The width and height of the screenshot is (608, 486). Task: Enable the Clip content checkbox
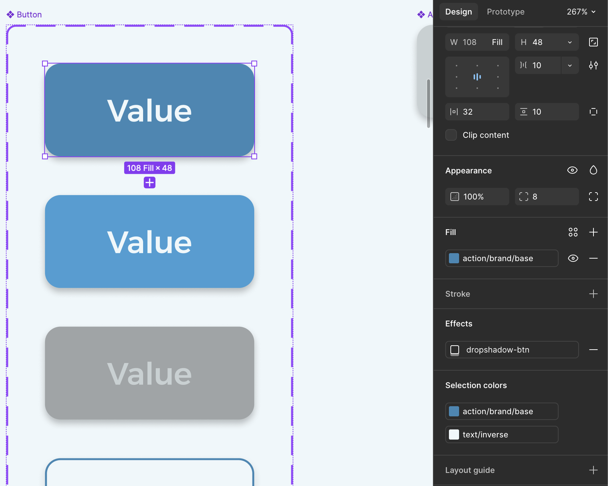coord(451,135)
